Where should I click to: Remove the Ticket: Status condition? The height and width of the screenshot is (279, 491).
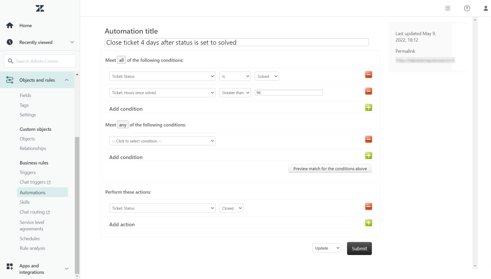click(369, 75)
